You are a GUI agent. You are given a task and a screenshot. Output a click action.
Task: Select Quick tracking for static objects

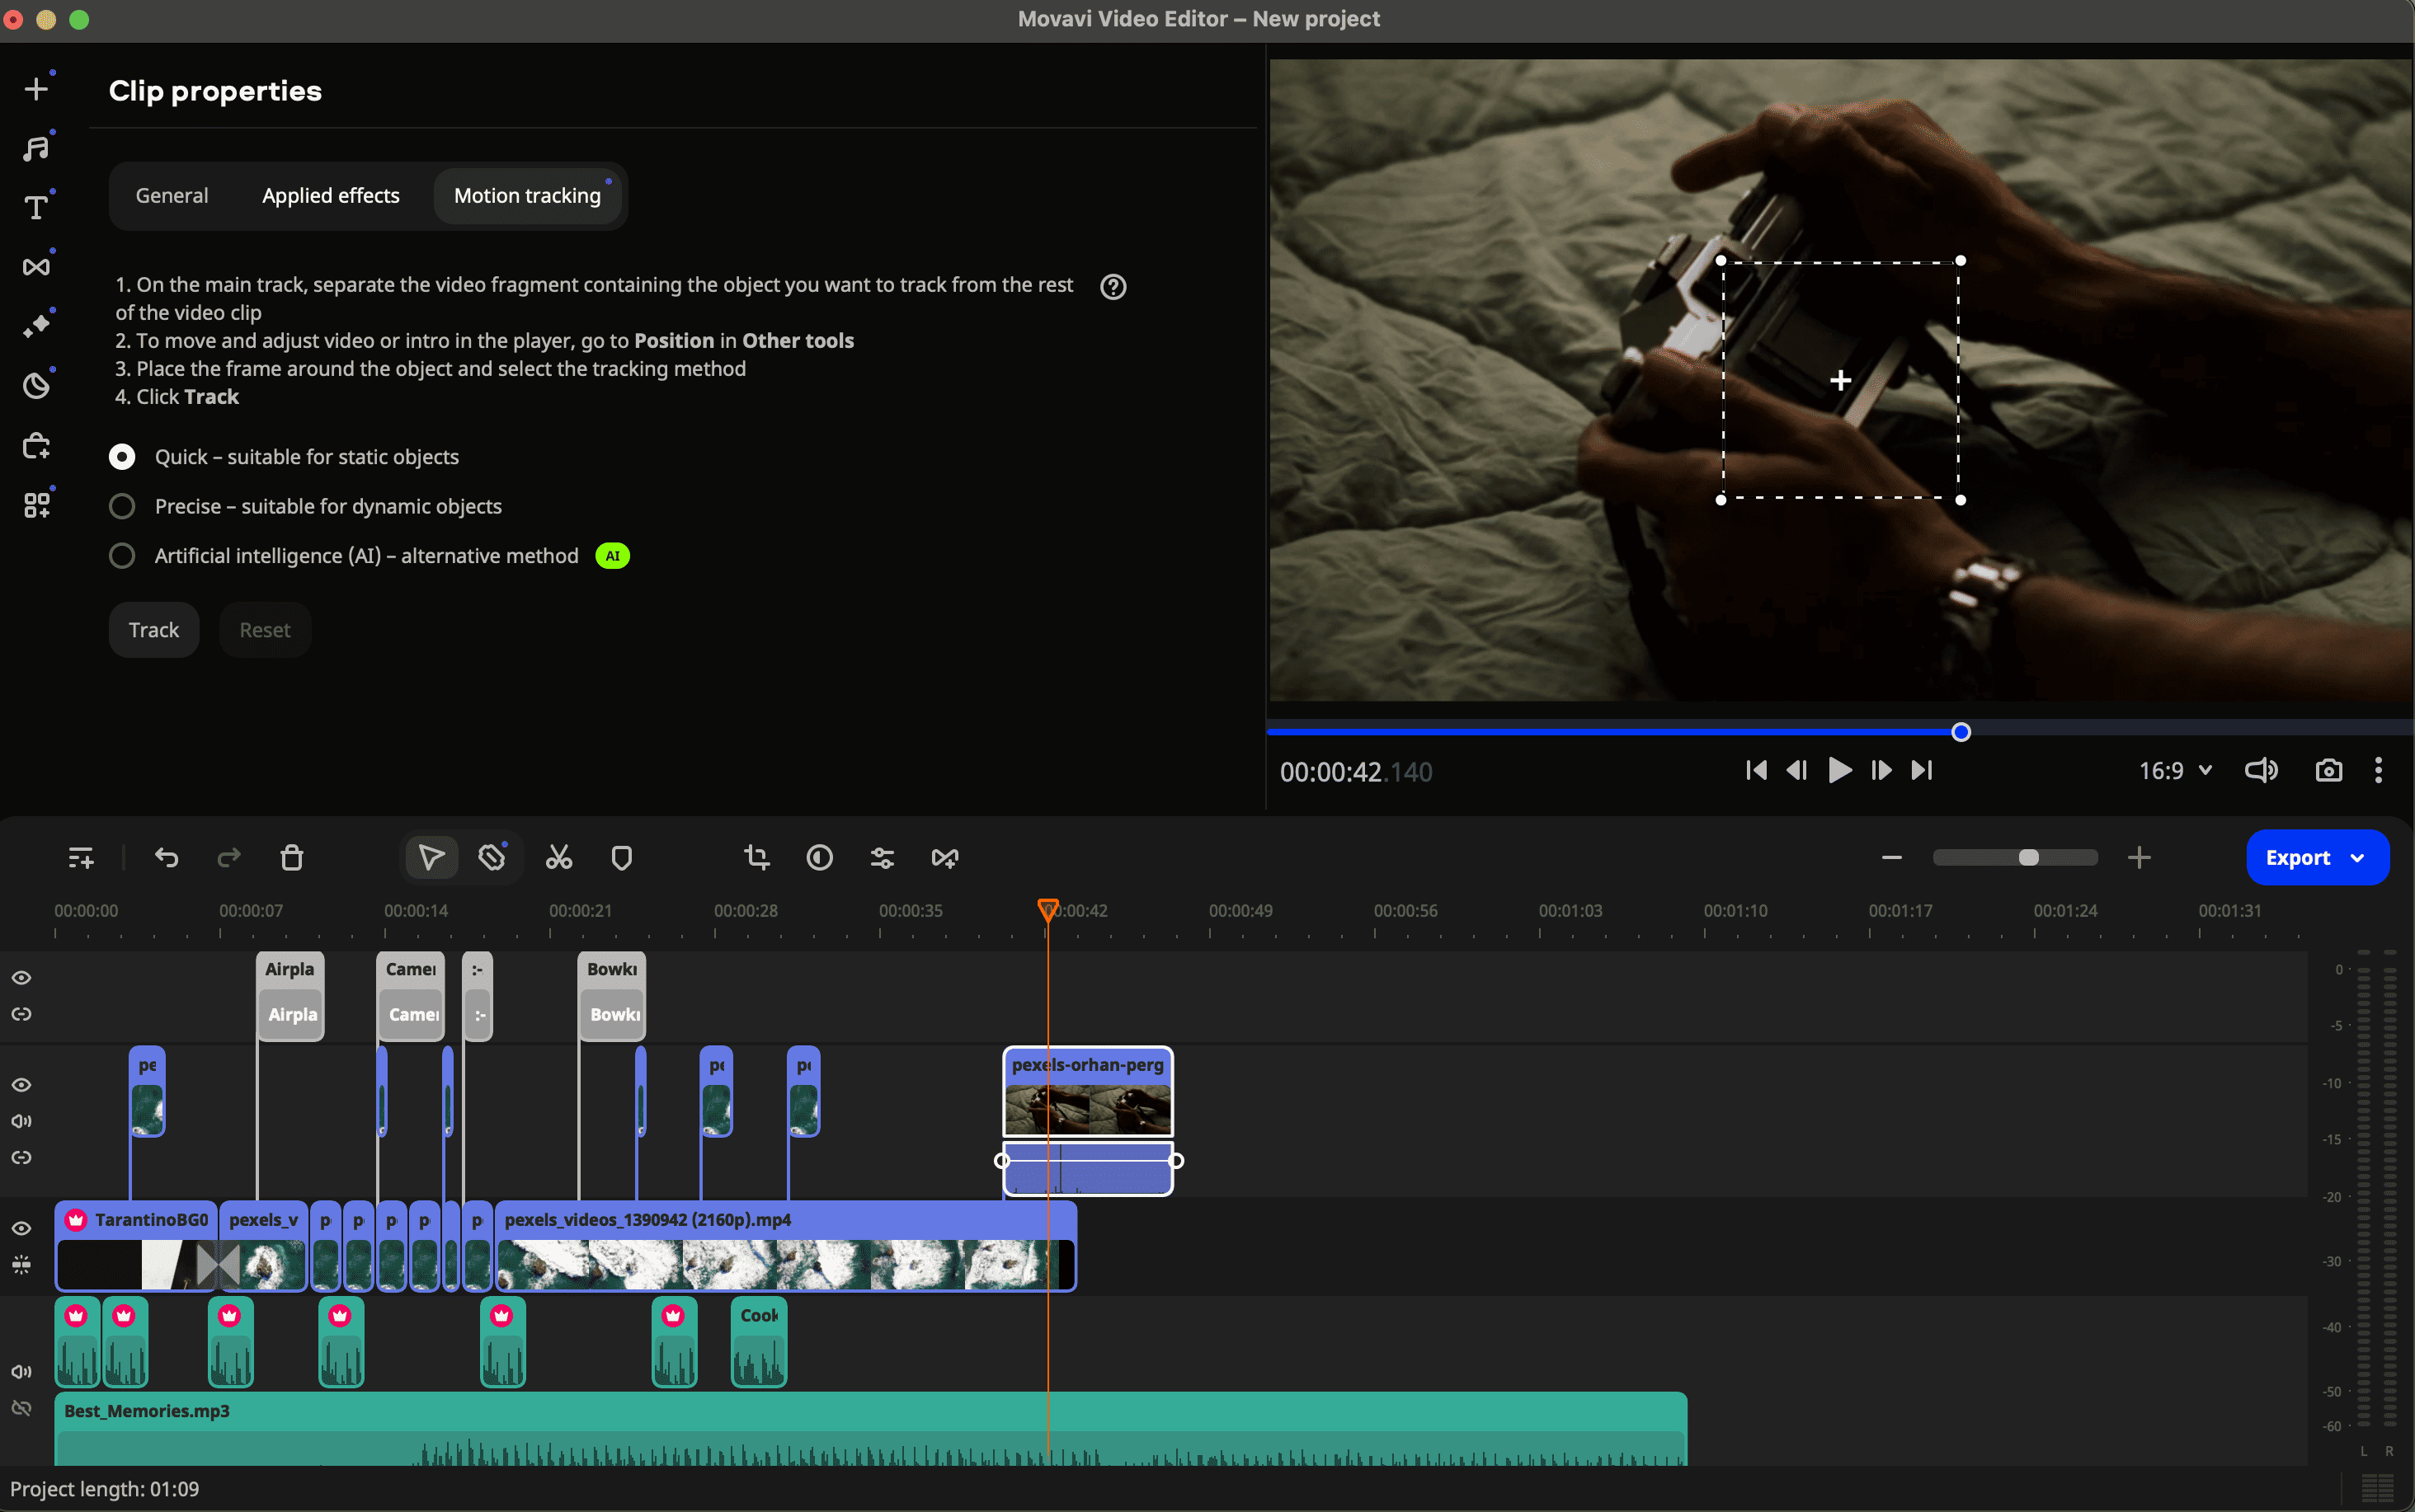122,457
